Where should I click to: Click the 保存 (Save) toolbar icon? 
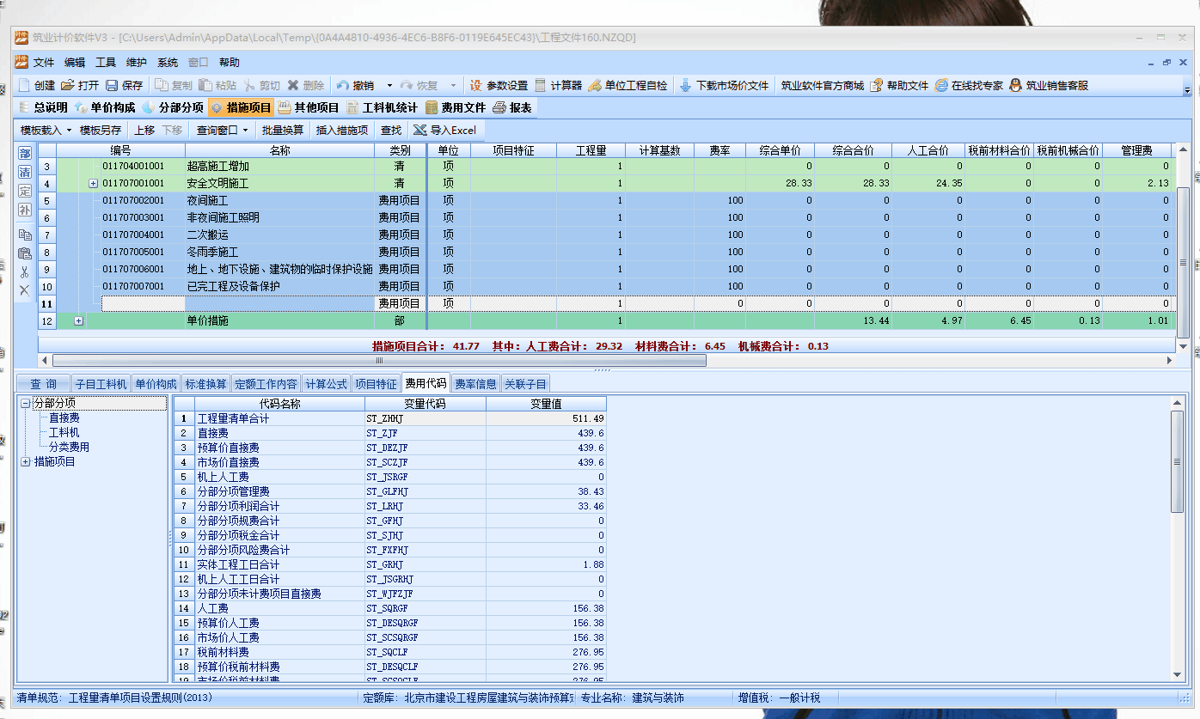[112, 85]
